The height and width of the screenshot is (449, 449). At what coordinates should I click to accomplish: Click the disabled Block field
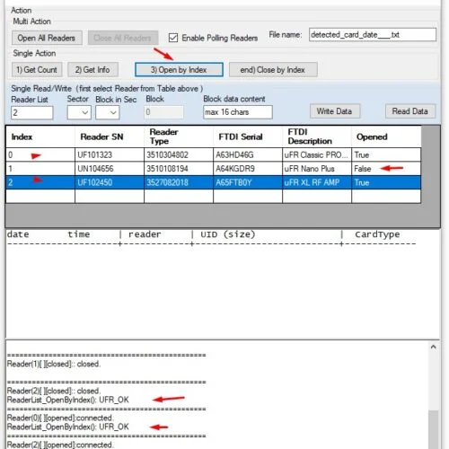pyautogui.click(x=163, y=112)
